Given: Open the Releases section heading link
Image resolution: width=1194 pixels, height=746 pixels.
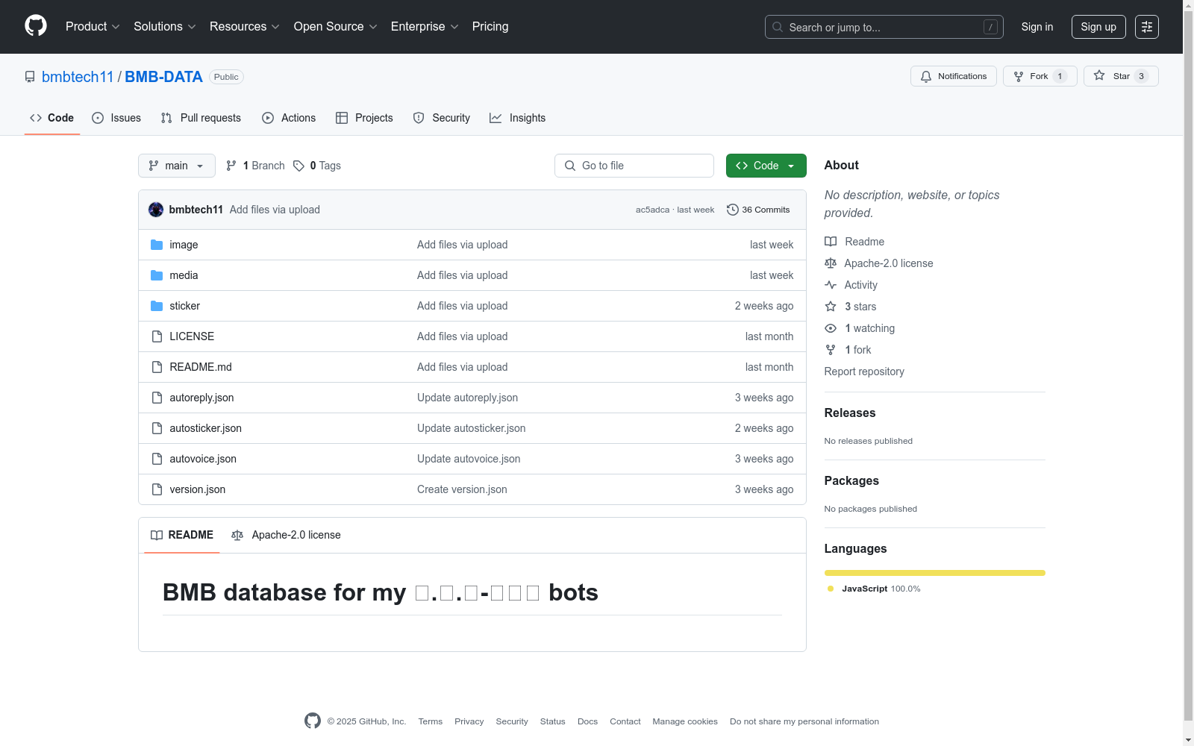Looking at the screenshot, I should pos(850,413).
